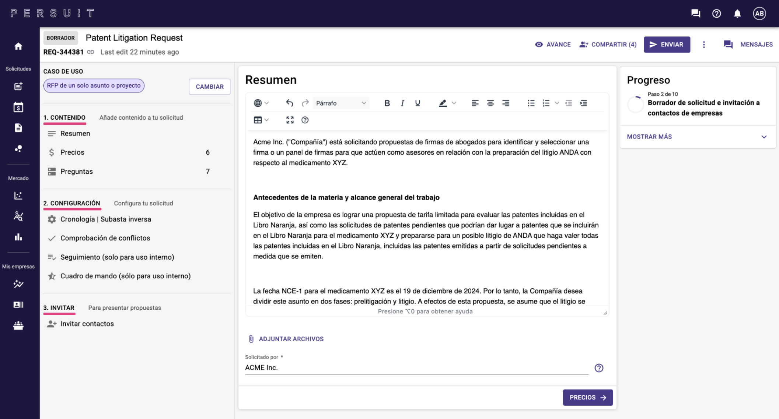
Task: Open editor help icon in toolbar
Action: coord(305,120)
